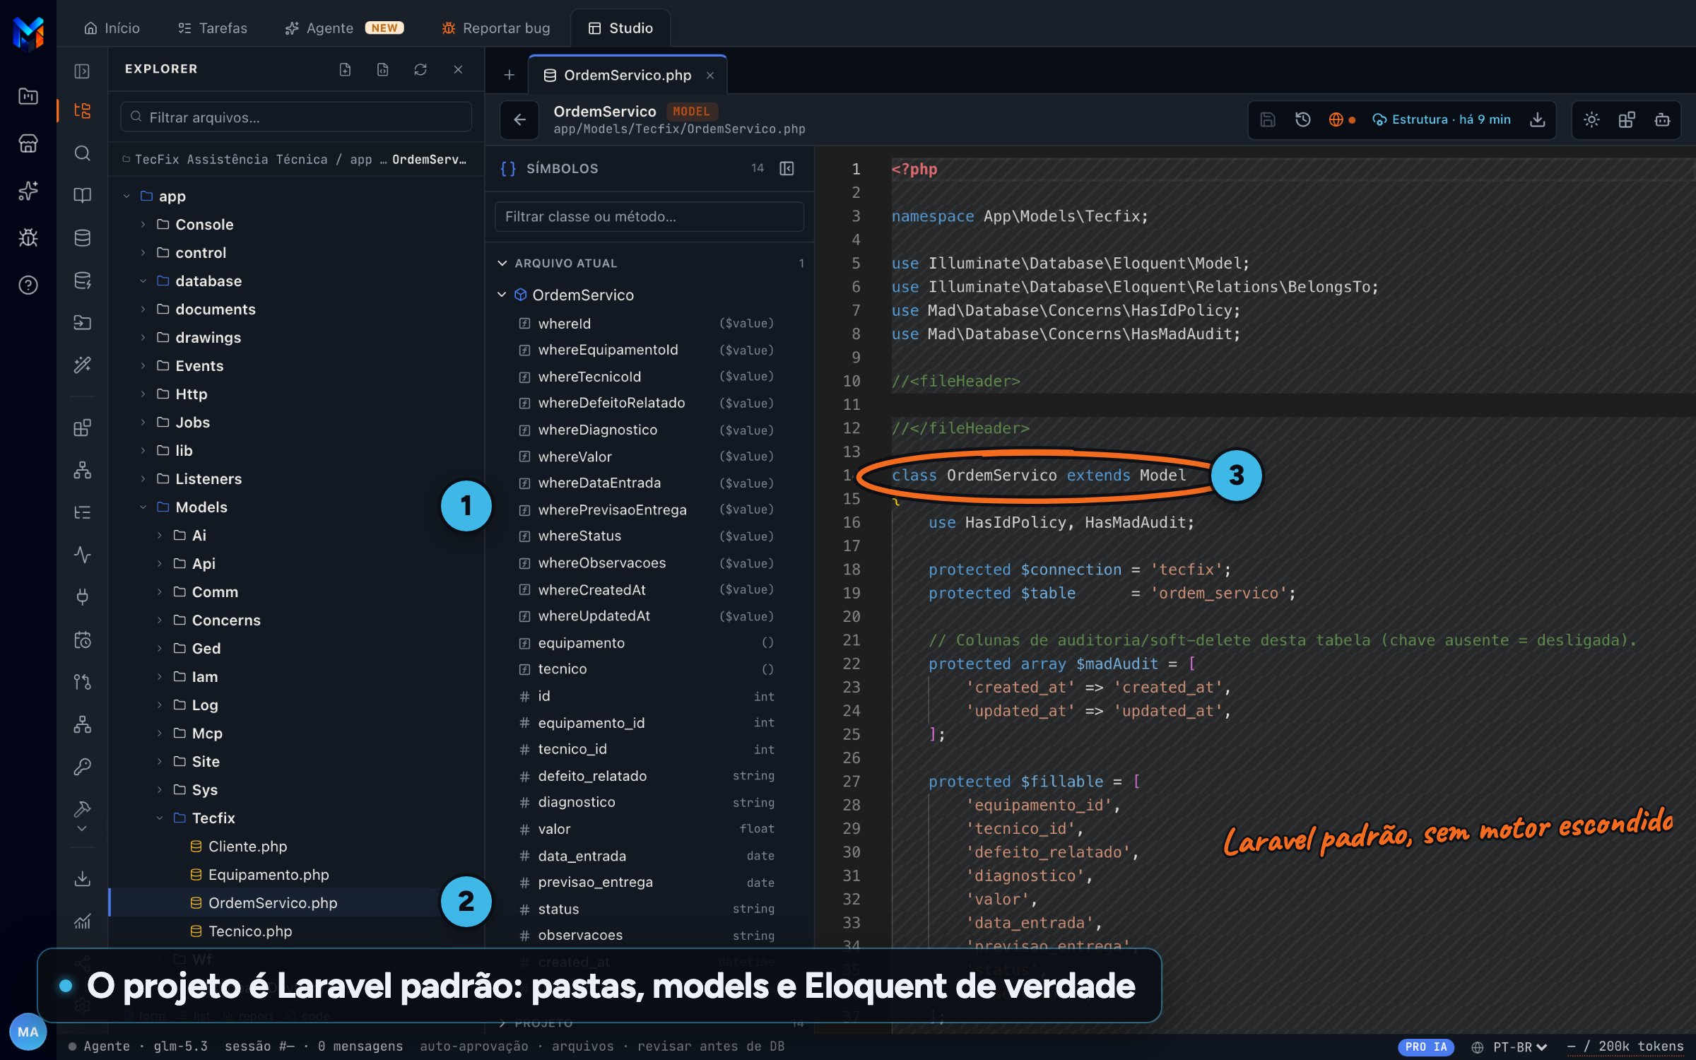Open the layout blocks icon in top right
1696x1060 pixels.
(x=1627, y=119)
